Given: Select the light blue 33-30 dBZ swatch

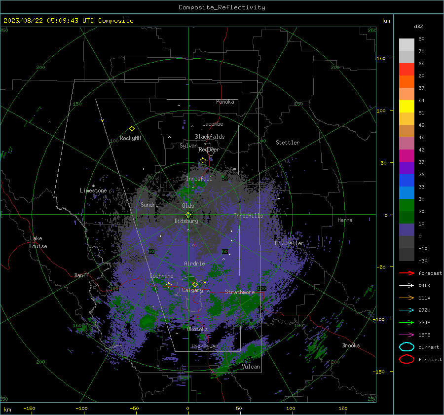Looking at the screenshot, I should (407, 192).
